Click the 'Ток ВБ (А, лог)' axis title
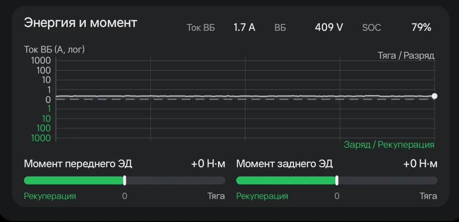This screenshot has width=459, height=222. pyautogui.click(x=54, y=49)
